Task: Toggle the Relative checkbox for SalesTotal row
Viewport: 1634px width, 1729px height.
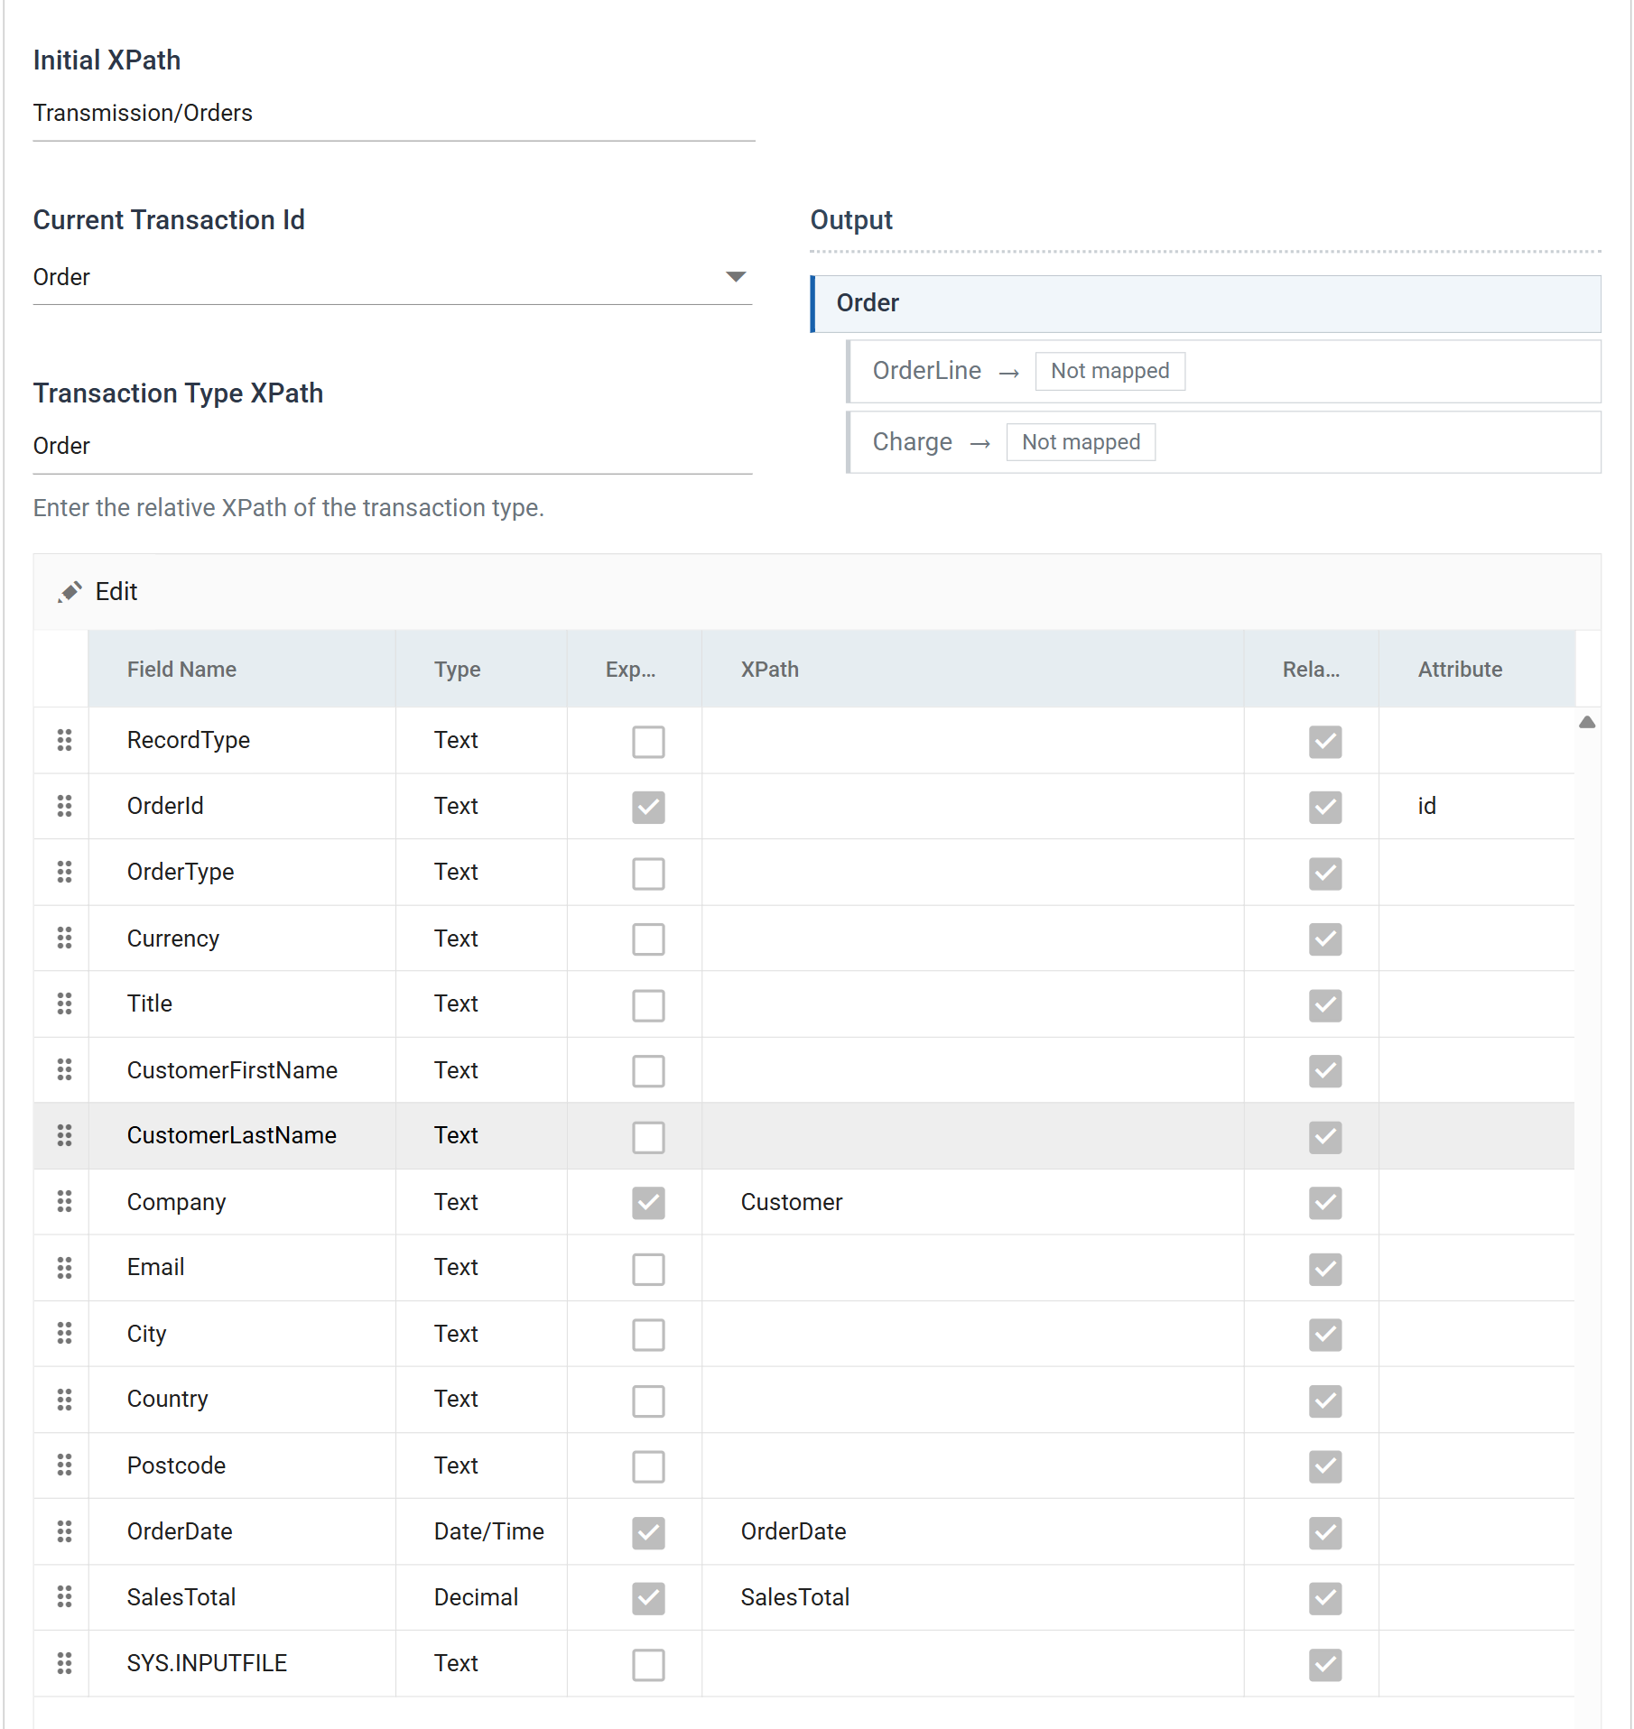Action: (x=1325, y=1598)
